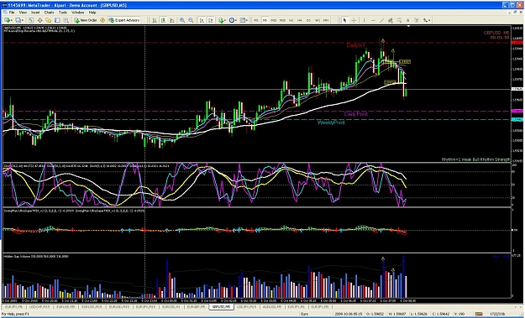Switch to the AUDUSD,M5 chart tab

273,306
